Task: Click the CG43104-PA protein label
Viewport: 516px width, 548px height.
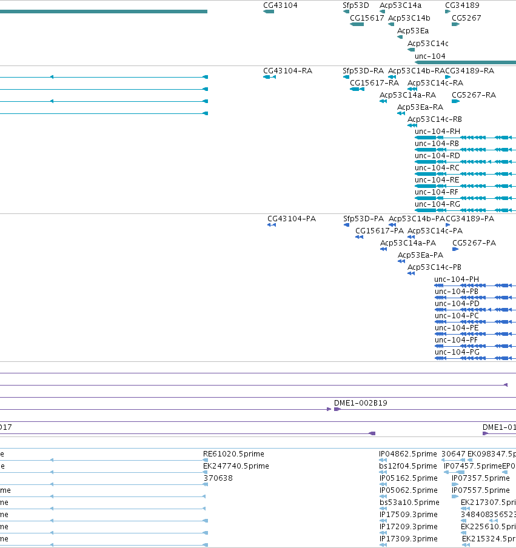Action: click(x=292, y=219)
